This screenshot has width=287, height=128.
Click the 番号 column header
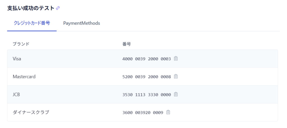pyautogui.click(x=127, y=44)
